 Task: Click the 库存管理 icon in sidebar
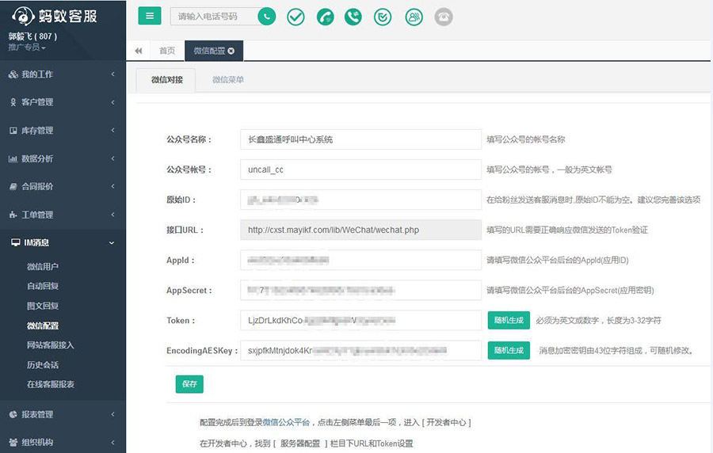[13, 131]
